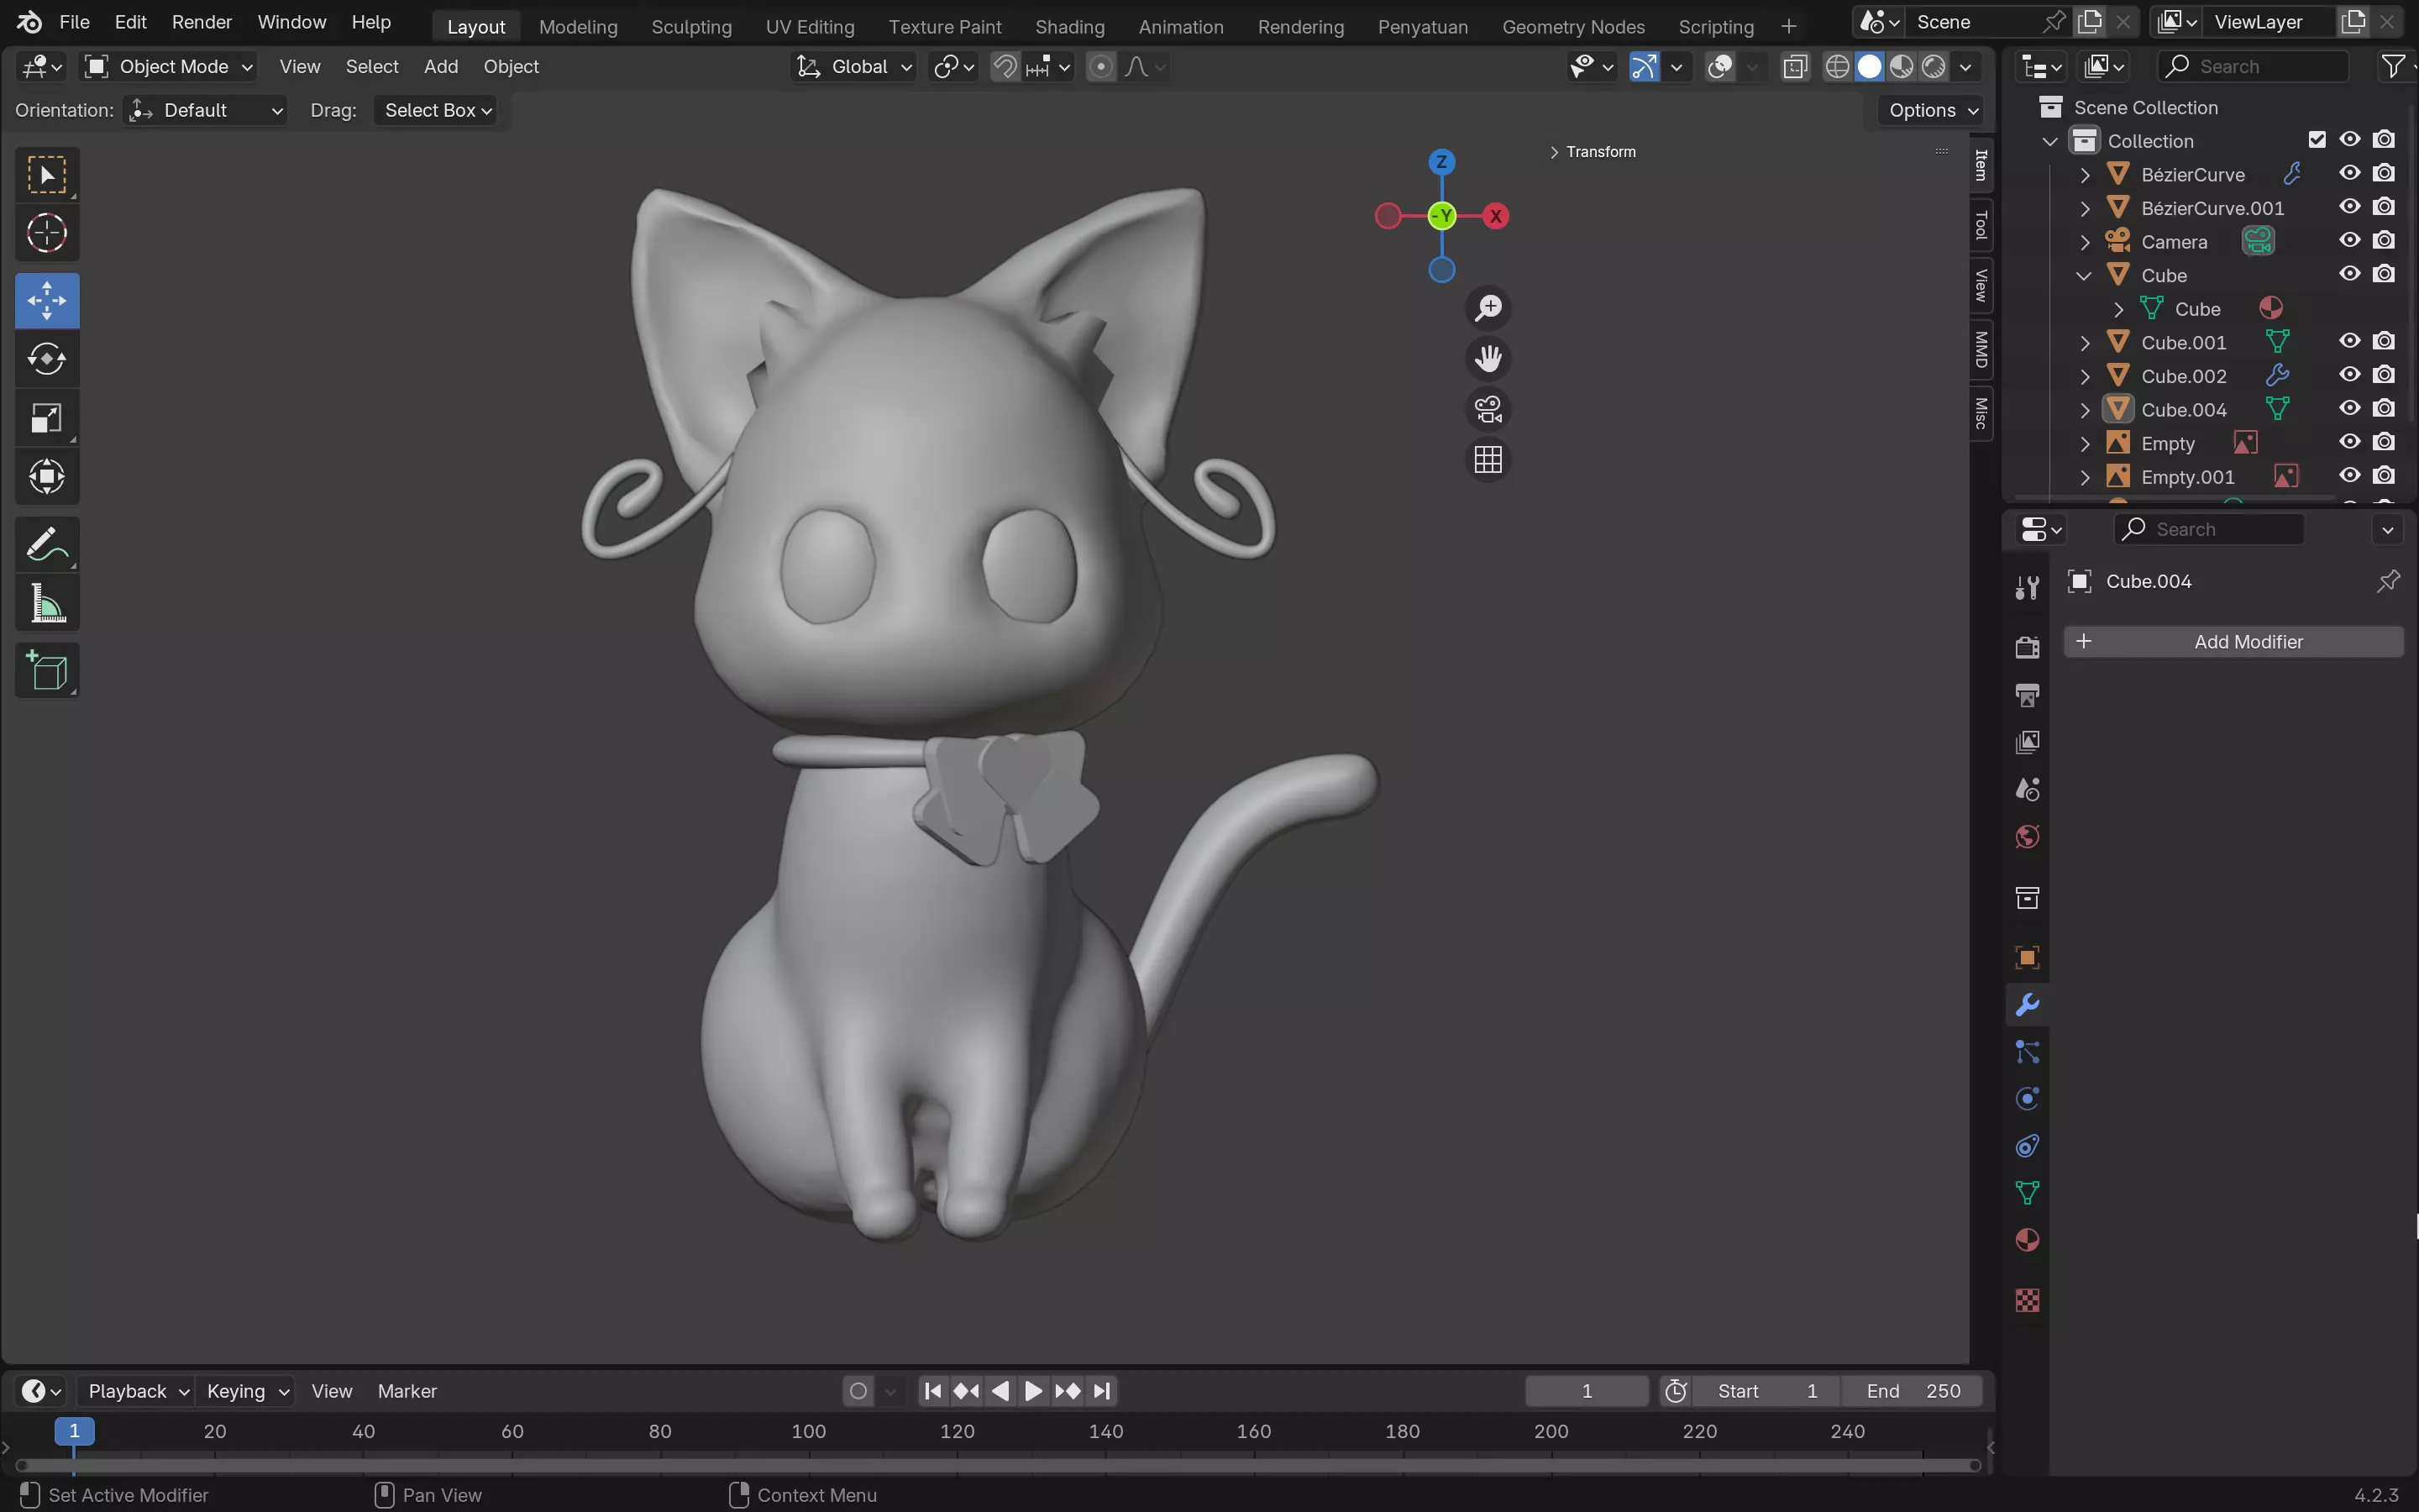
Task: Switch to rendered viewport shading
Action: (1934, 67)
